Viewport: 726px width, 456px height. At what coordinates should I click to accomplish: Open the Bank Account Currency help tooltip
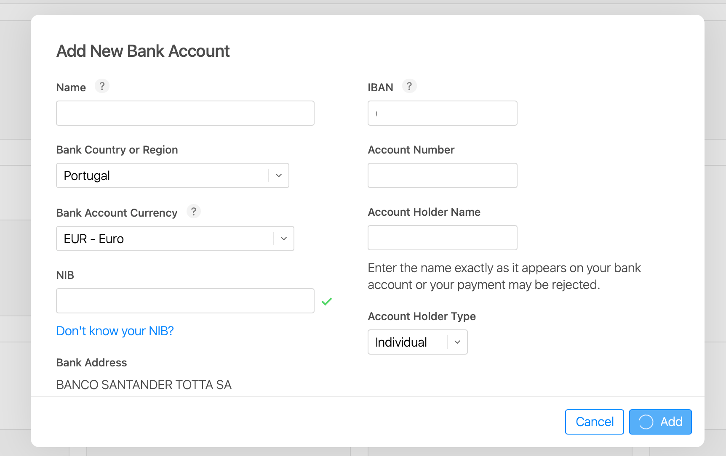tap(194, 212)
